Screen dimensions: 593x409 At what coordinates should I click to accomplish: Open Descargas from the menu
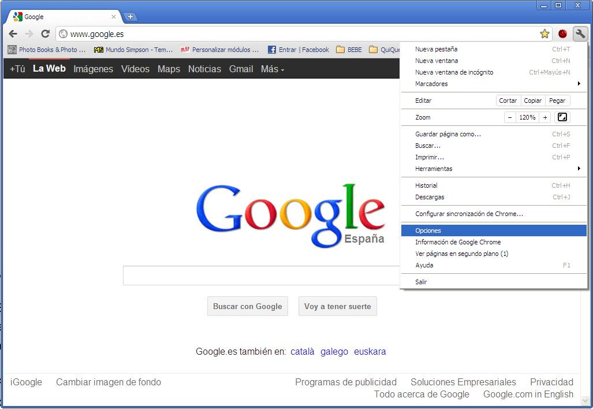(494, 197)
